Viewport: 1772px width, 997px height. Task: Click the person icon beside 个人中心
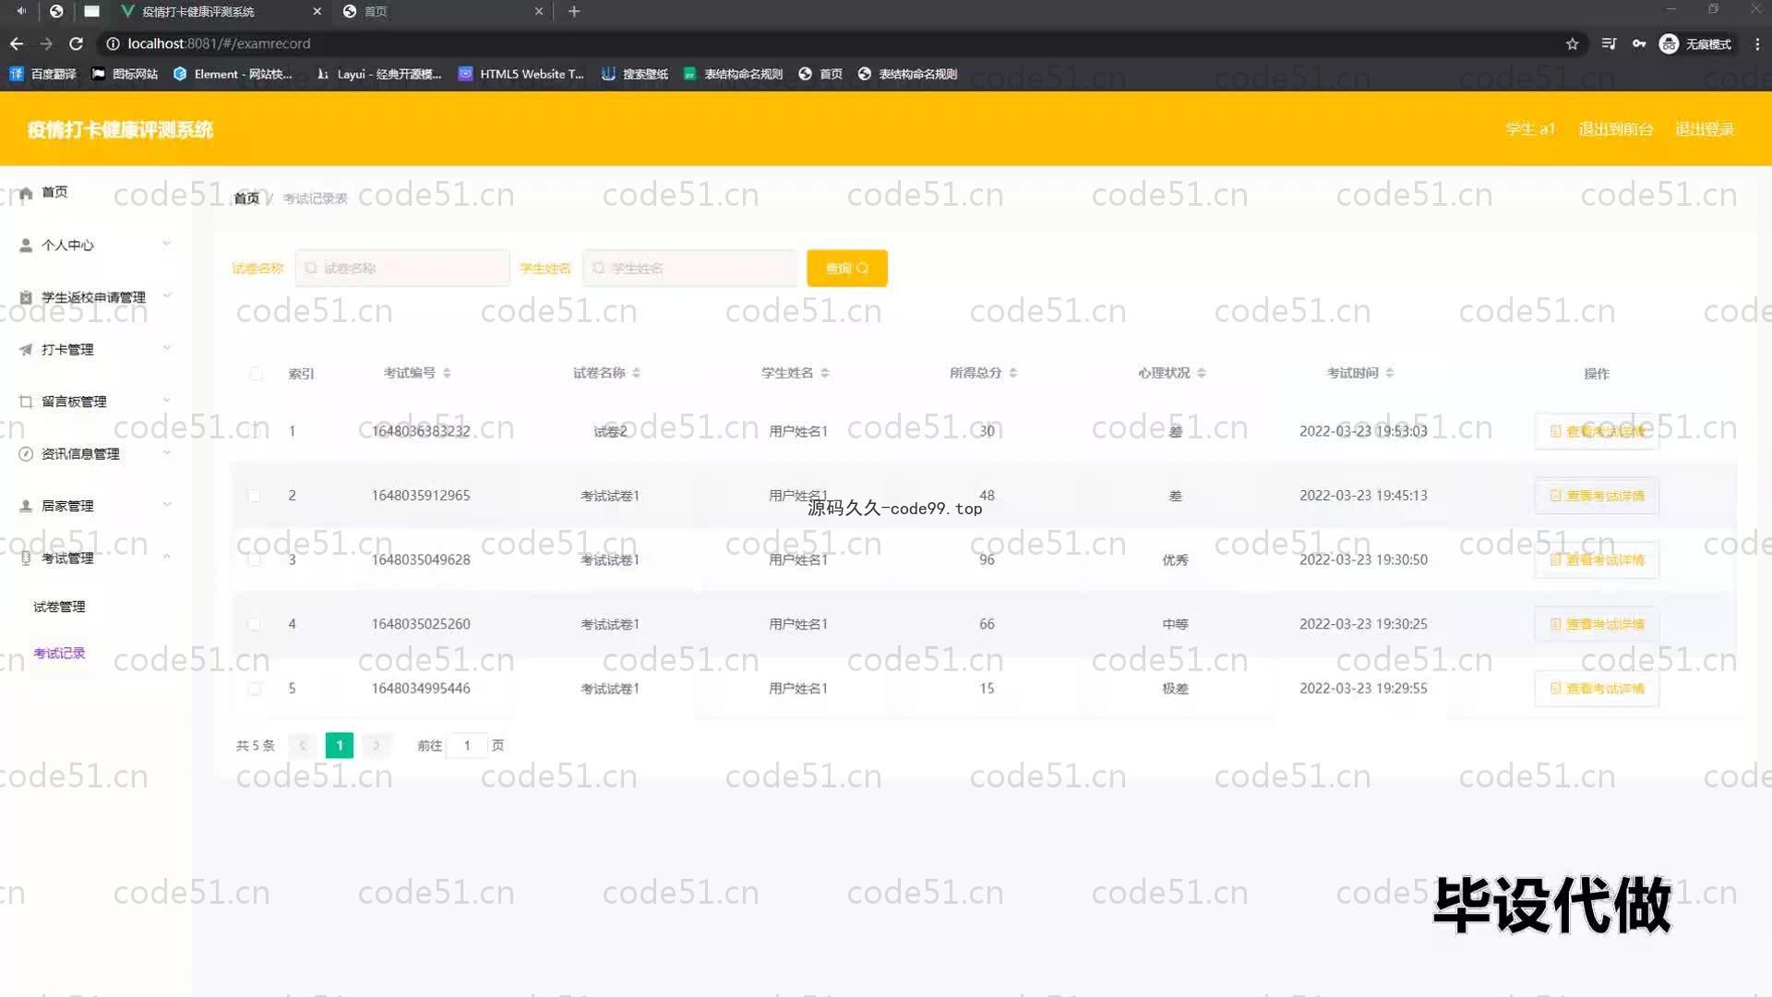click(26, 246)
